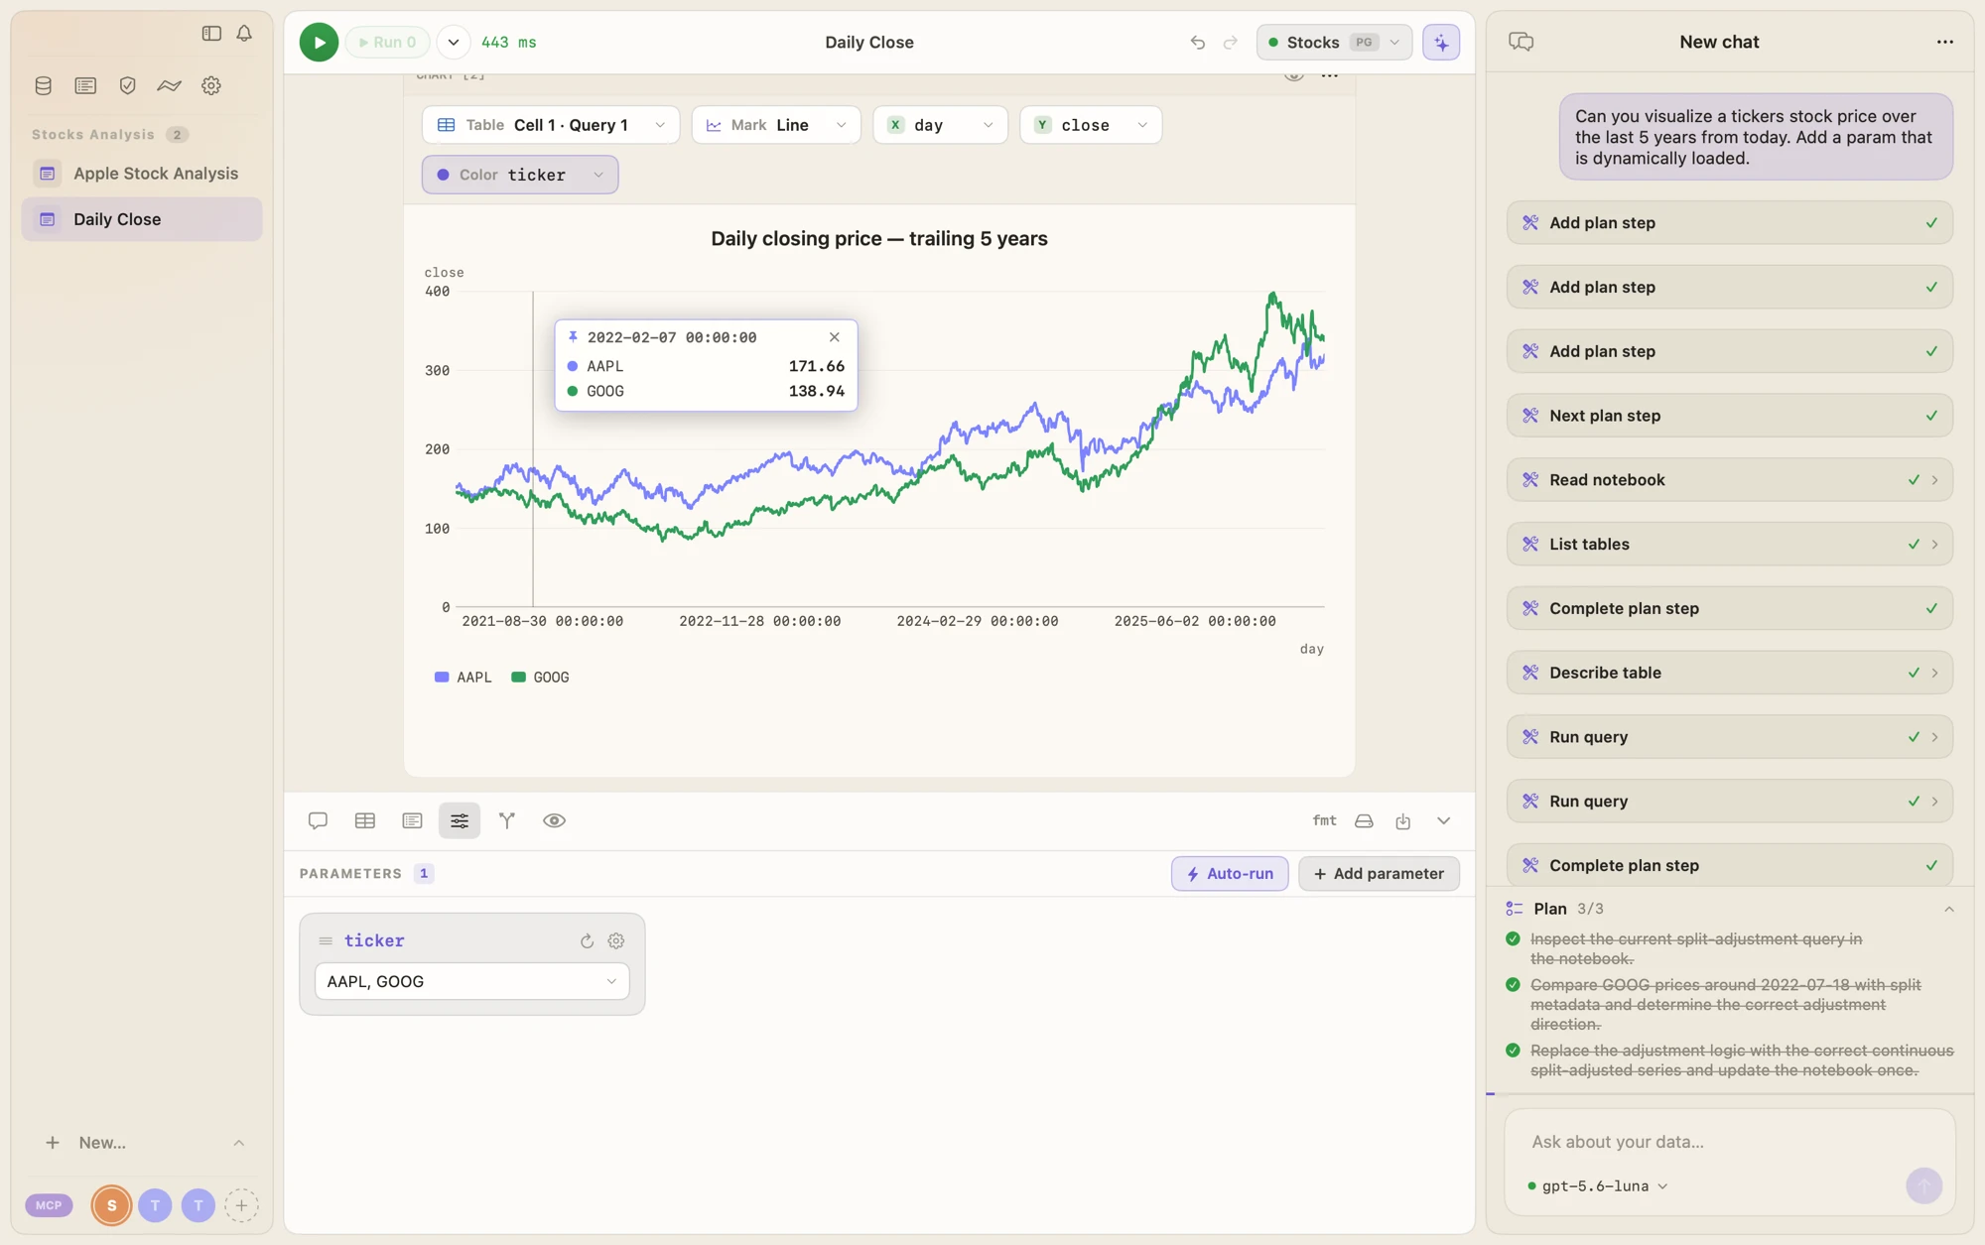The width and height of the screenshot is (1985, 1245).
Task: Click the MCP badge
Action: [x=49, y=1205]
